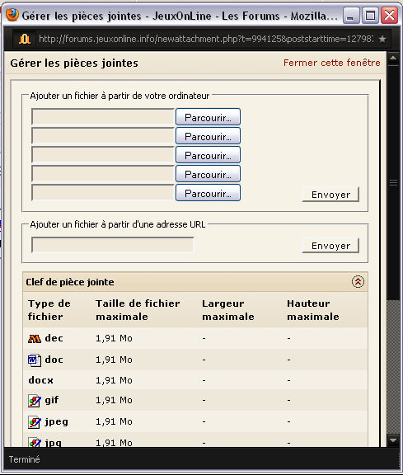Click the first file path input field
This screenshot has height=475, width=403.
pos(103,117)
